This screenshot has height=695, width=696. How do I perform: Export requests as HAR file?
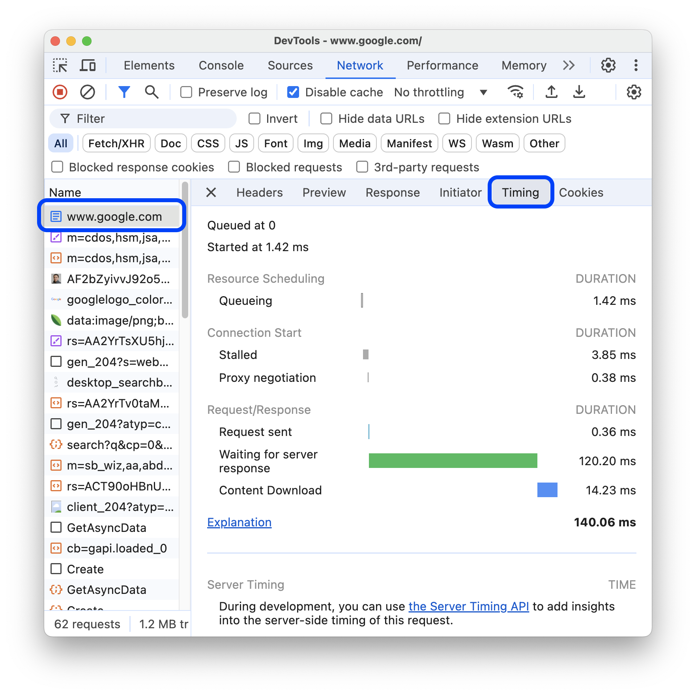[578, 92]
